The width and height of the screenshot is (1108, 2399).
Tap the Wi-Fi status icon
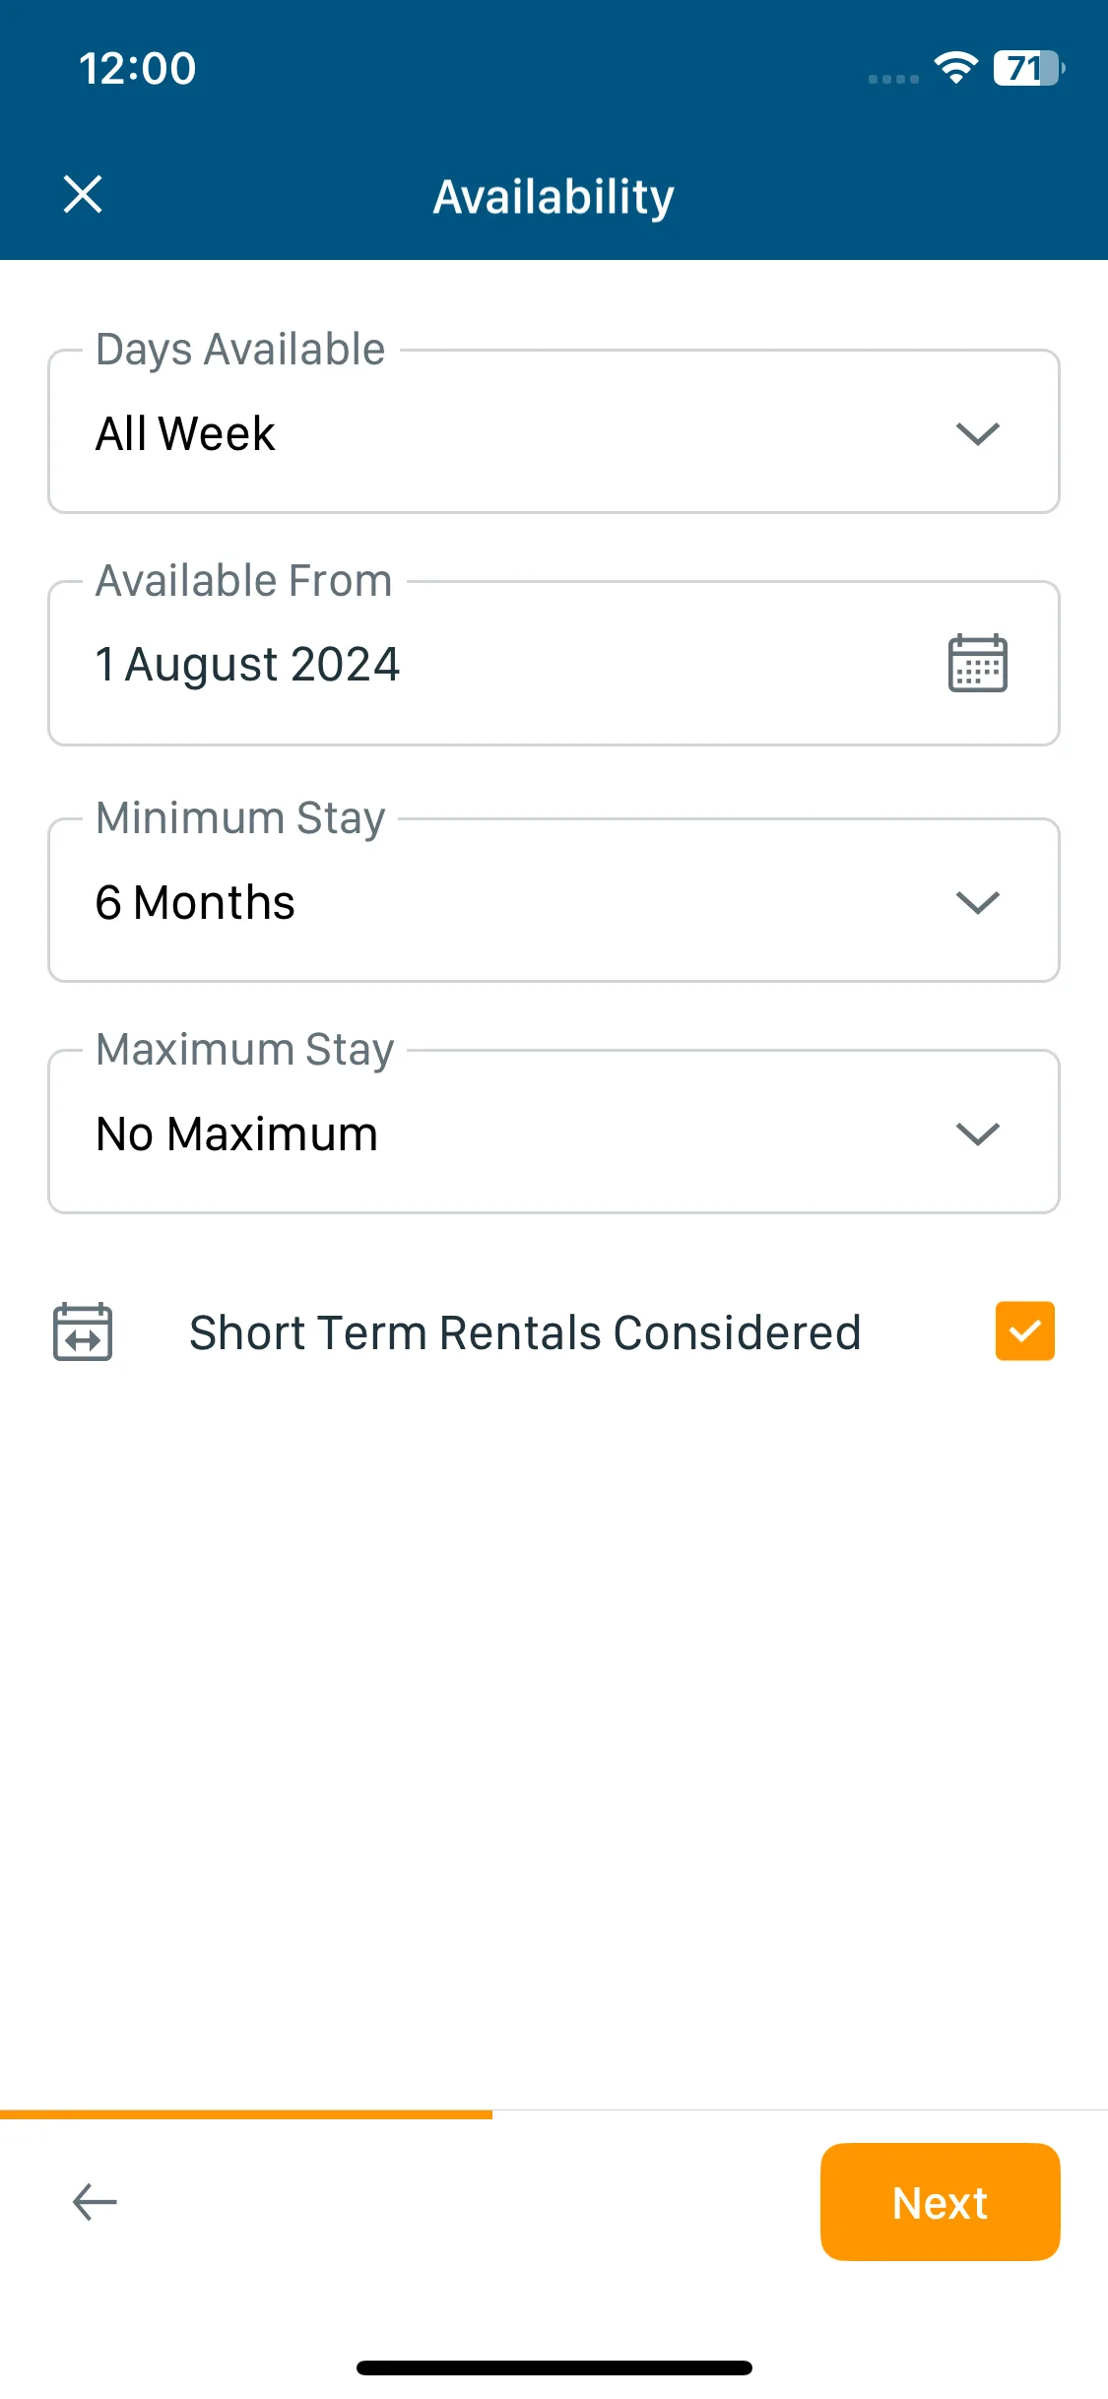tap(955, 67)
